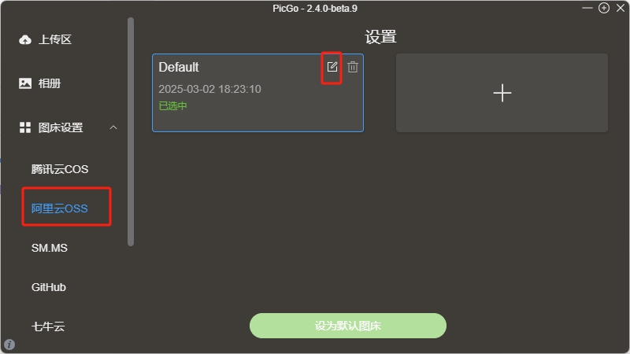
Task: Click the circled plus icon in title bar
Action: pos(603,8)
